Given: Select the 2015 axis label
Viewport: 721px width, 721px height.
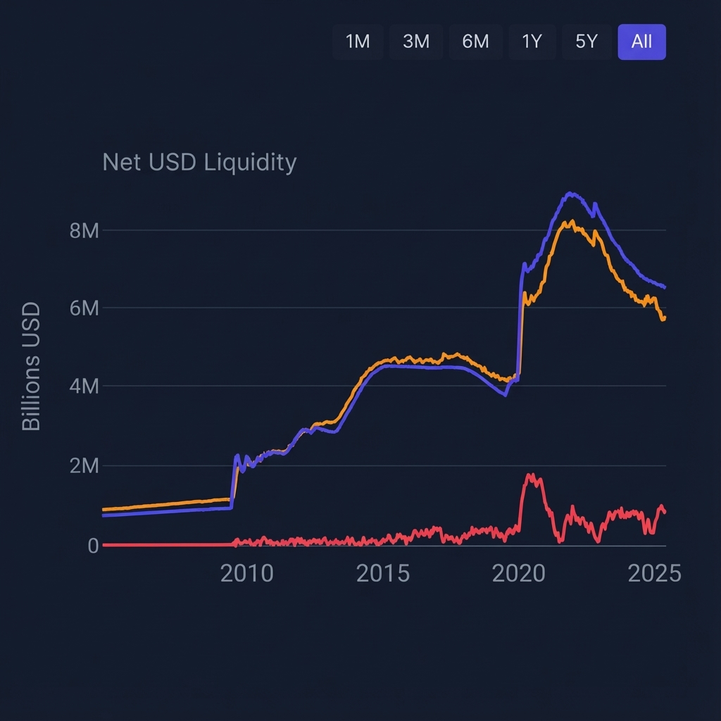Looking at the screenshot, I should (384, 574).
